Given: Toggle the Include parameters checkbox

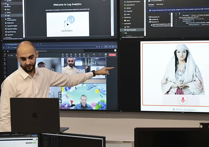Looking at the screenshot, I should click(149, 1).
